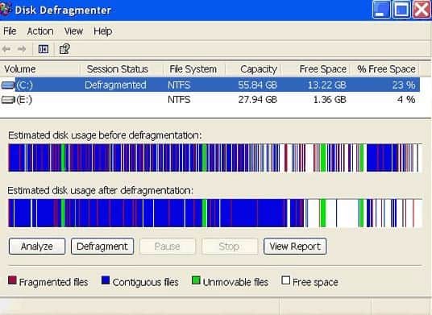The height and width of the screenshot is (315, 432).
Task: Open the File menu
Action: [x=10, y=31]
